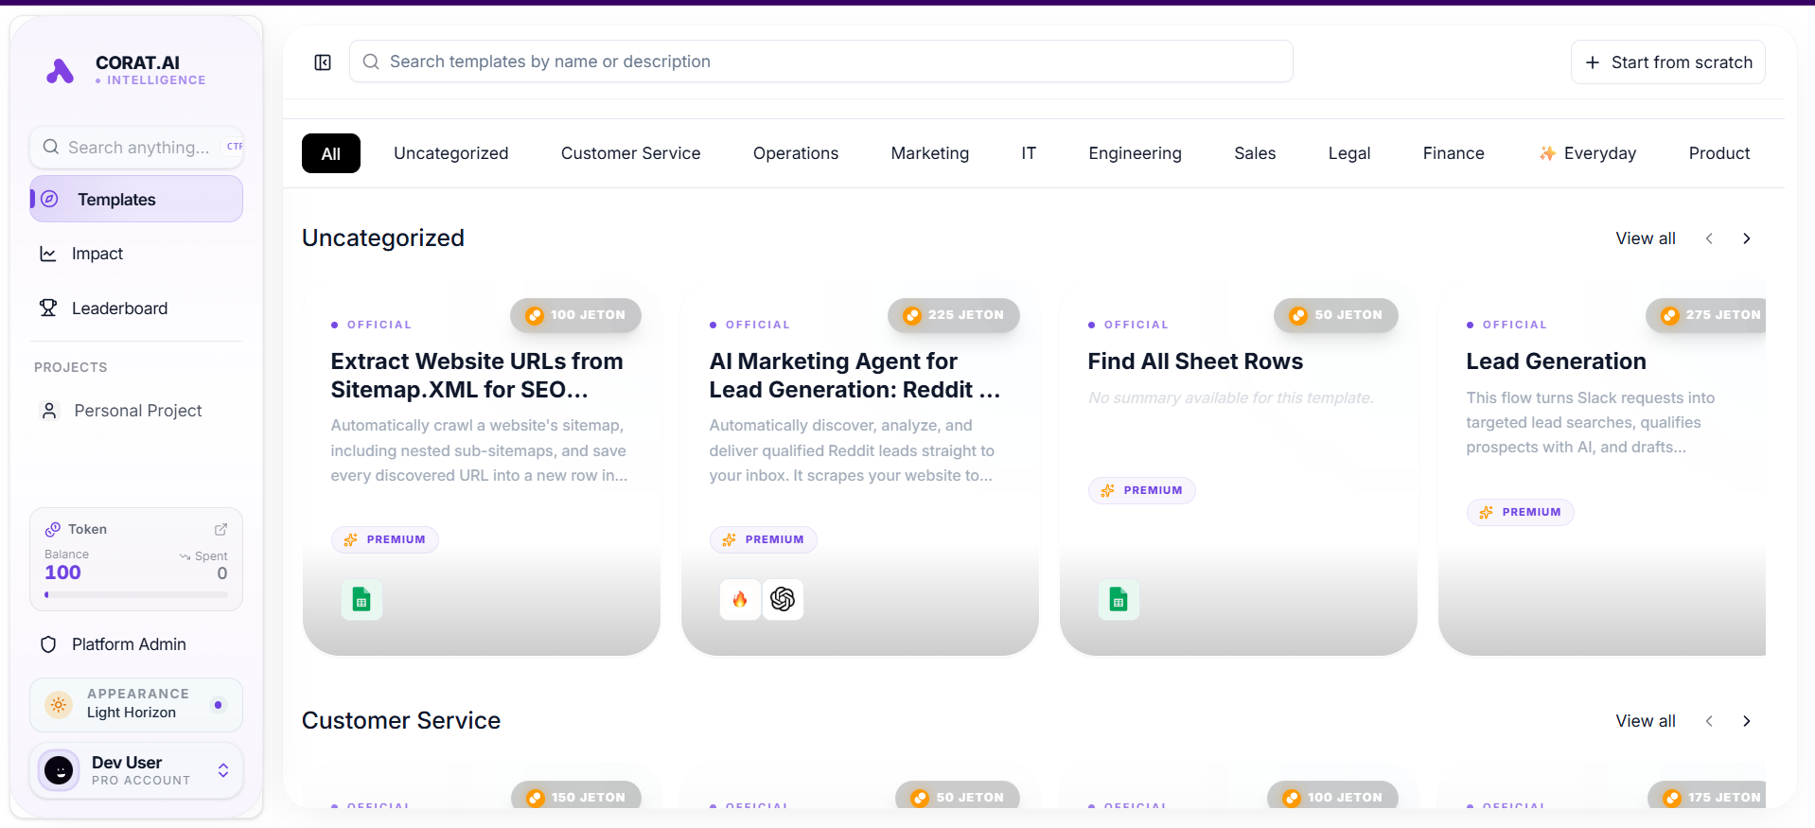The width and height of the screenshot is (1815, 828).
Task: Click the fire icon on AI Marketing Agent card
Action: point(740,599)
